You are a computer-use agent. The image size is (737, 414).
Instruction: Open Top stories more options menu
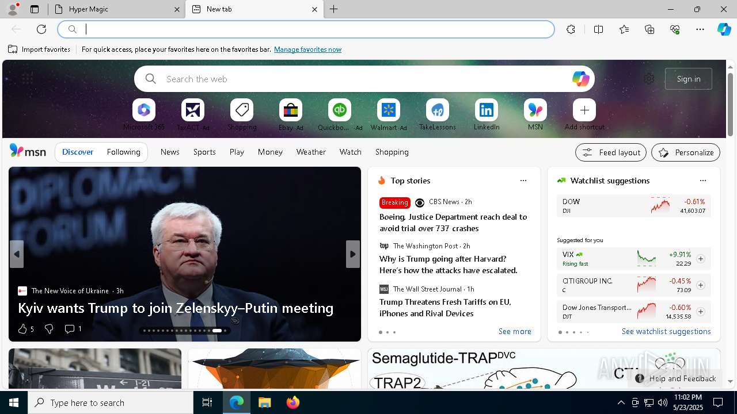pos(523,181)
